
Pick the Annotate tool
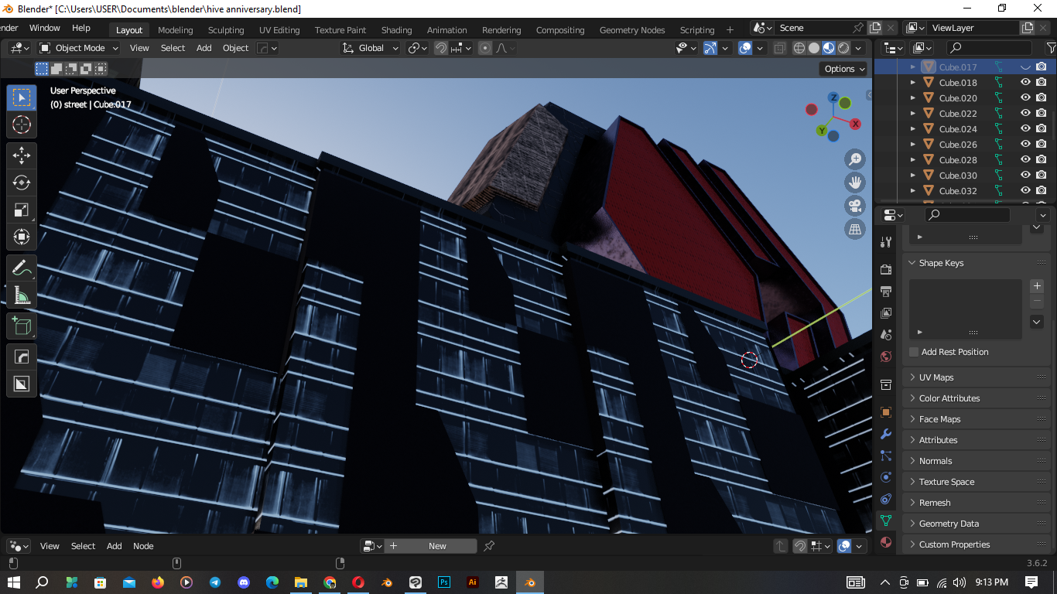pyautogui.click(x=22, y=268)
